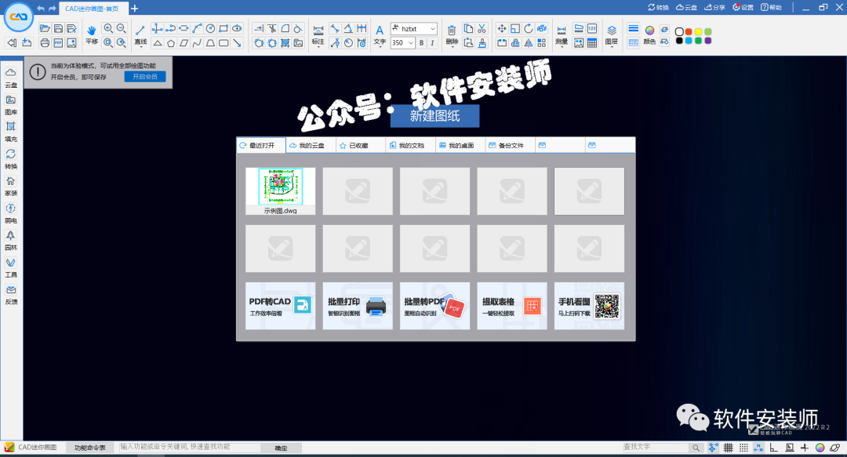Open the PDF转CAD converter card
Viewport: 847px width, 457px height.
[x=280, y=306]
